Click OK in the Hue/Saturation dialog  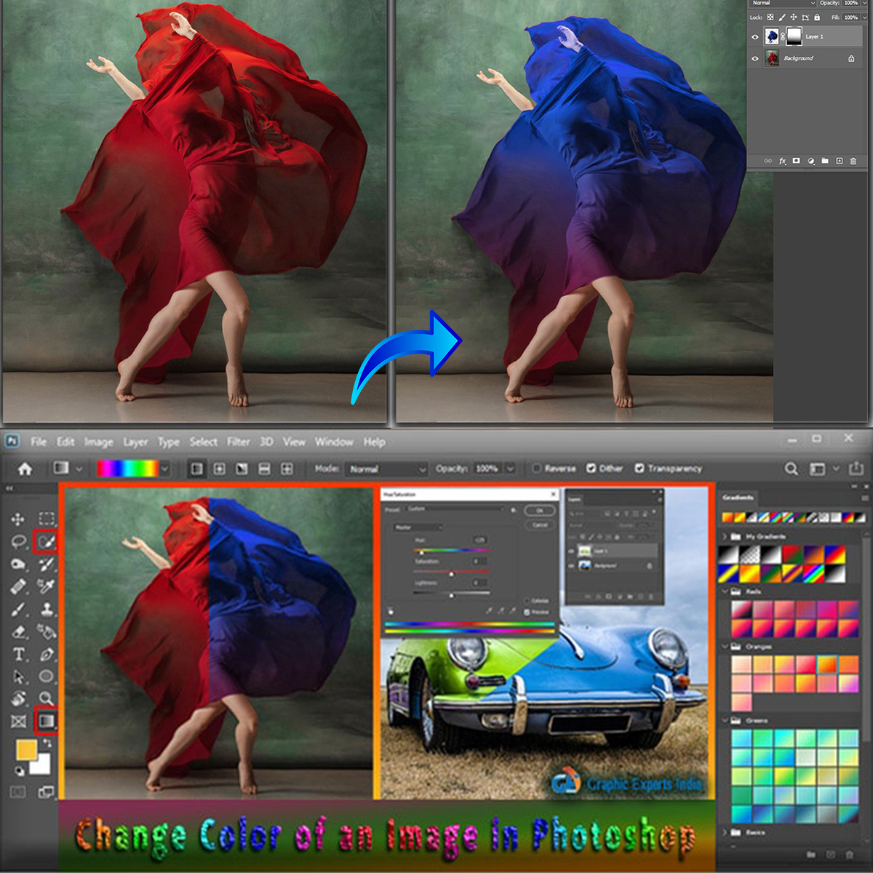(540, 511)
